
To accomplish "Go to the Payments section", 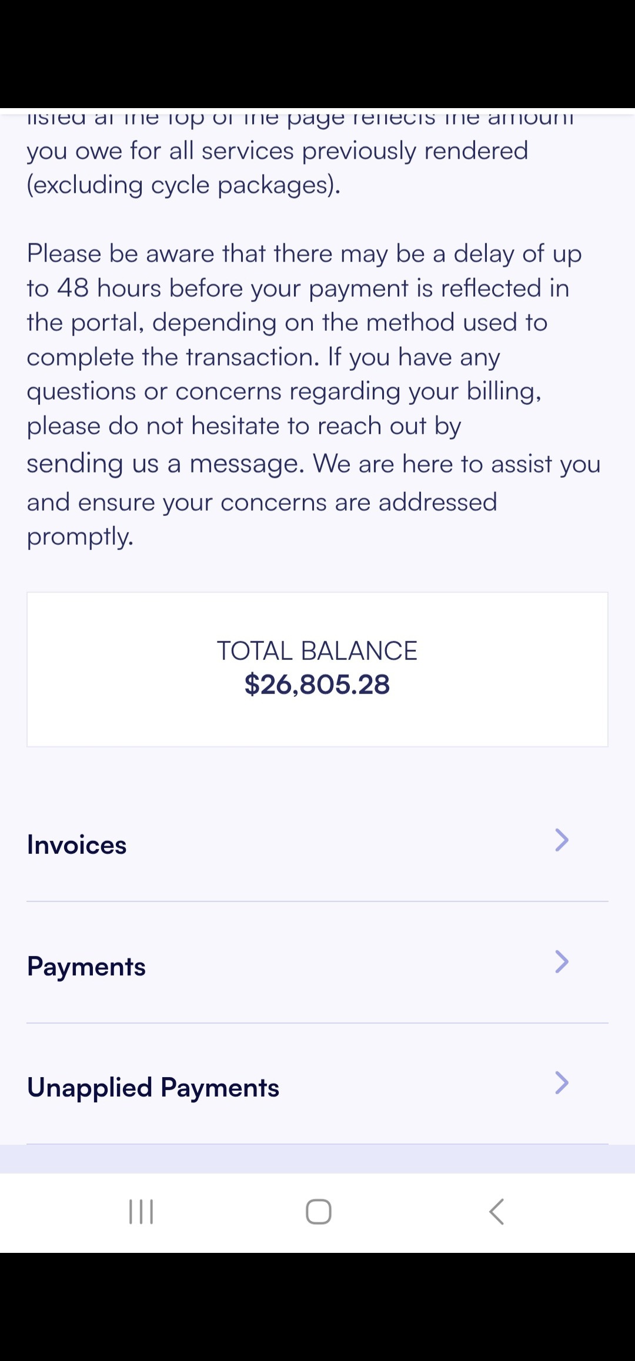I will pyautogui.click(x=86, y=967).
